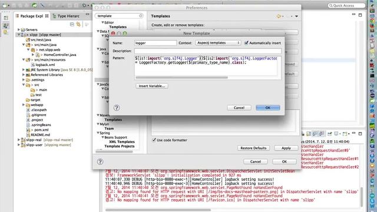Select Maven Templates preference page

click(x=113, y=120)
